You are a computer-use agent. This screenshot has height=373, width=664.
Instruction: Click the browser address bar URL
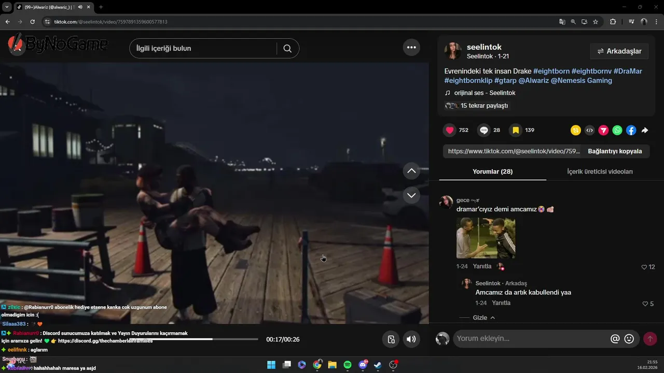point(111,22)
